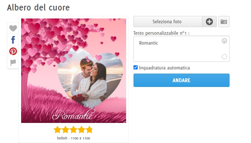The height and width of the screenshot is (143, 251).
Task: Click the Inquadratura automatica label
Action: (x=165, y=68)
